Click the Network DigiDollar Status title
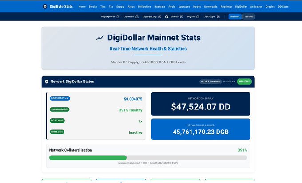 72,82
